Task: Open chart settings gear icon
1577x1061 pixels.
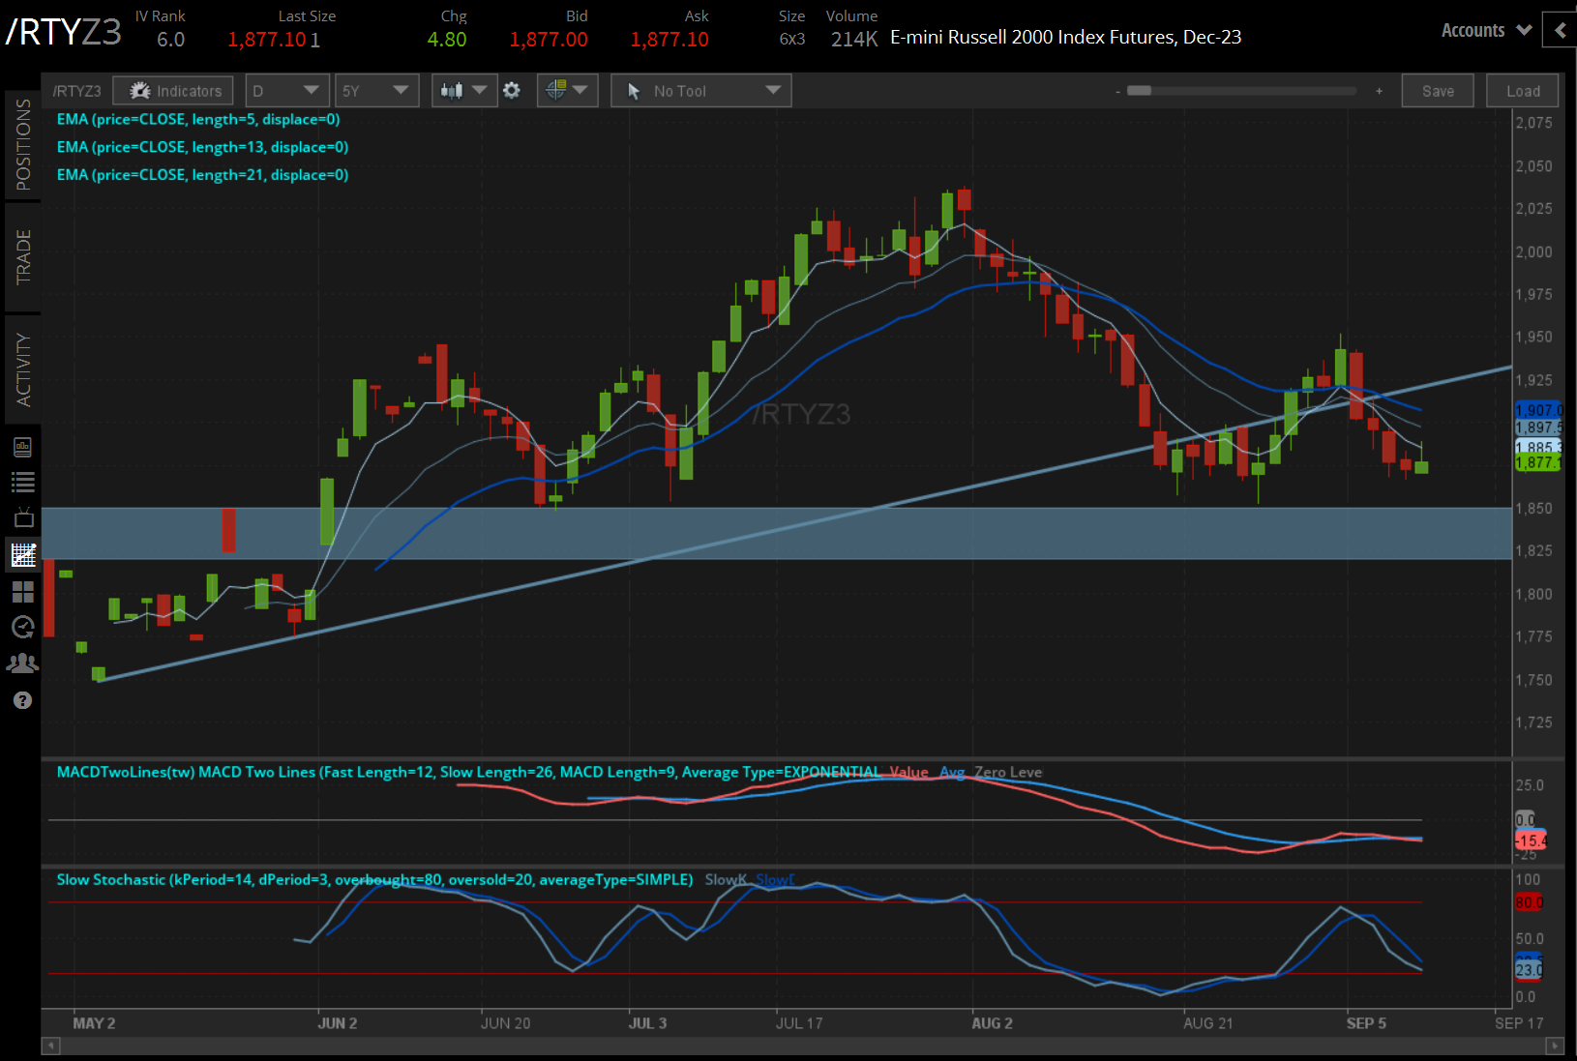Action: pyautogui.click(x=512, y=91)
